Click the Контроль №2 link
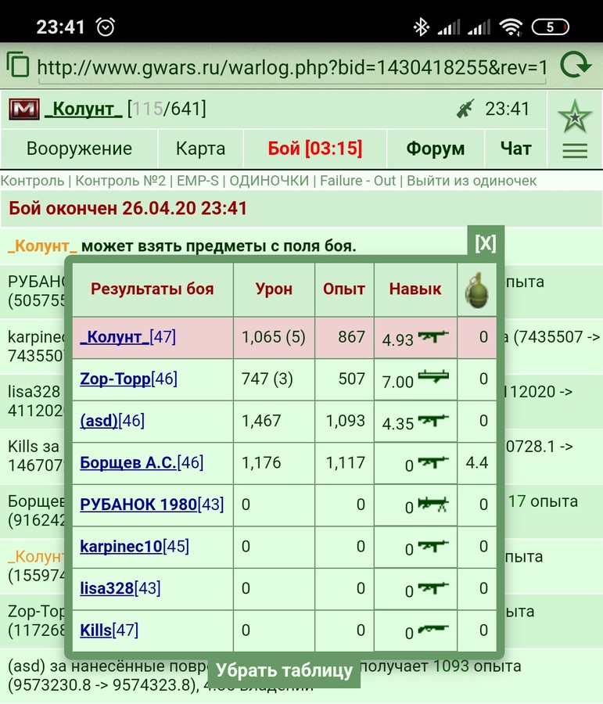The height and width of the screenshot is (704, 603). click(x=120, y=181)
